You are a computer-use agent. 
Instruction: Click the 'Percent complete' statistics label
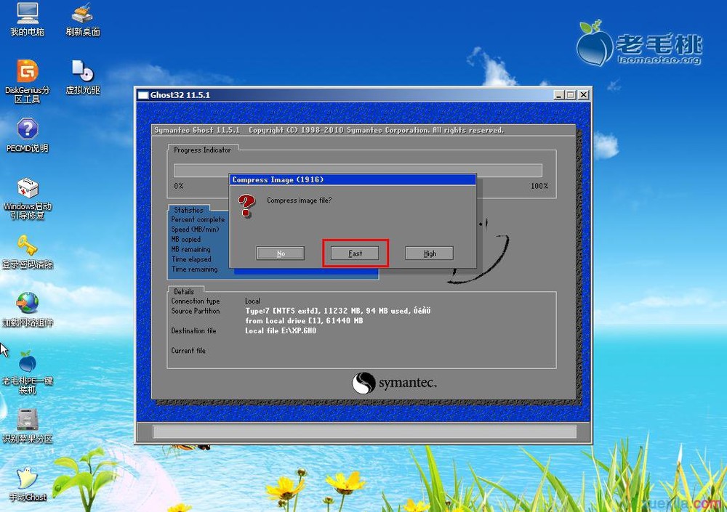coord(198,219)
